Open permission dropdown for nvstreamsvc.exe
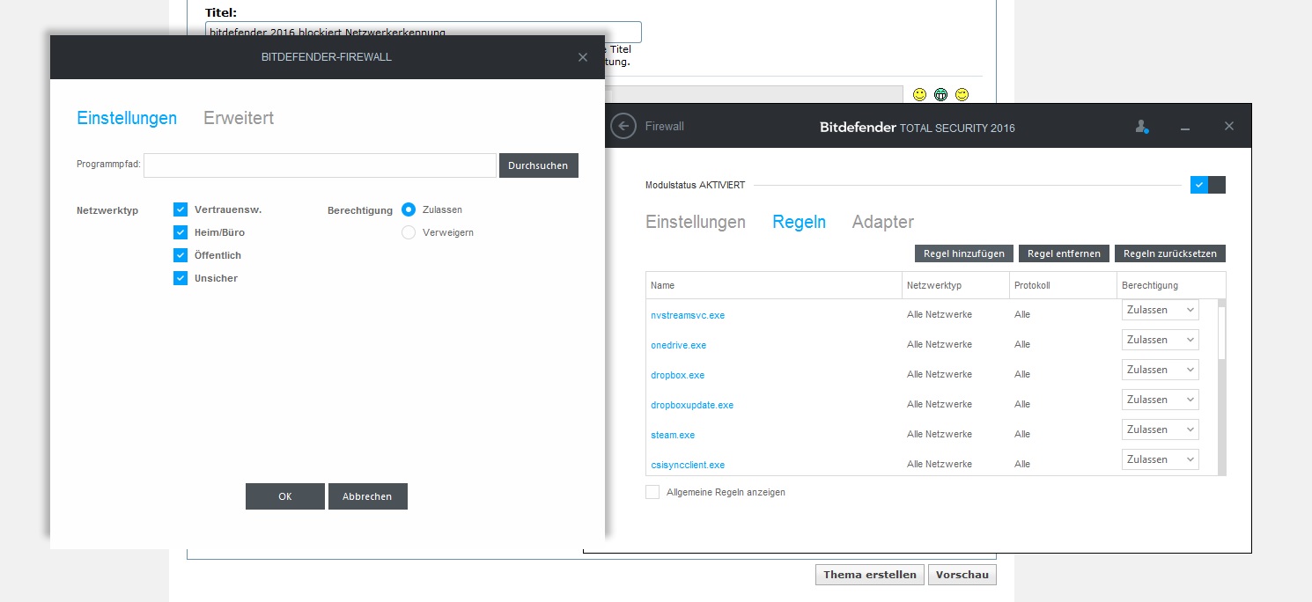 pos(1160,310)
